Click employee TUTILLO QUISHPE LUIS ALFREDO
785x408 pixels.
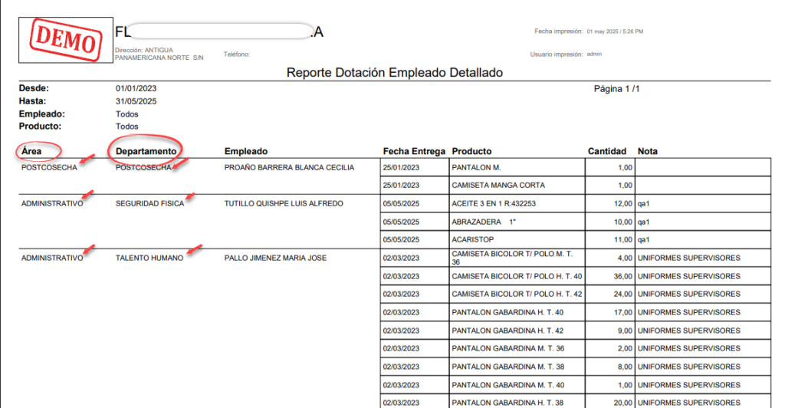coord(284,204)
